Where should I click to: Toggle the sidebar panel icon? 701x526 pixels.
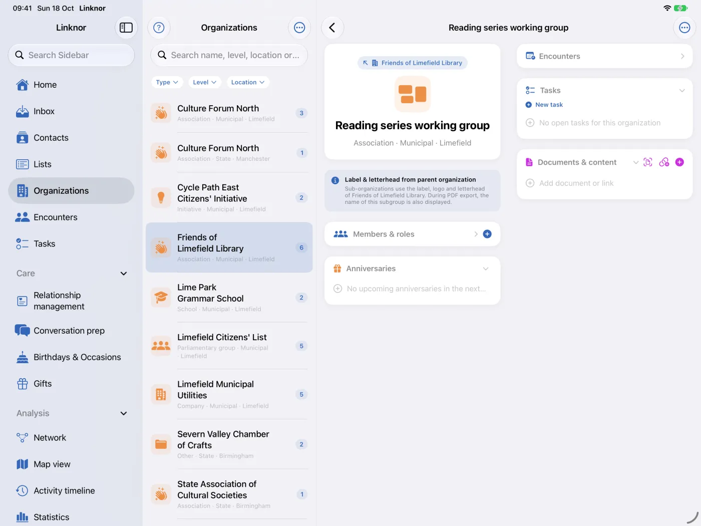tap(126, 28)
